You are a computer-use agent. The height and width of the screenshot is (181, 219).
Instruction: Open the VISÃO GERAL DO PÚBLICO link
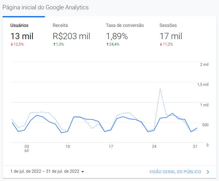click(x=175, y=172)
